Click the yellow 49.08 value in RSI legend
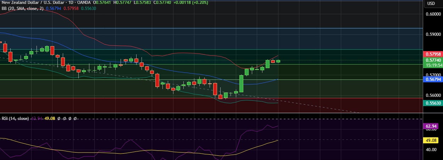 (x=50, y=118)
